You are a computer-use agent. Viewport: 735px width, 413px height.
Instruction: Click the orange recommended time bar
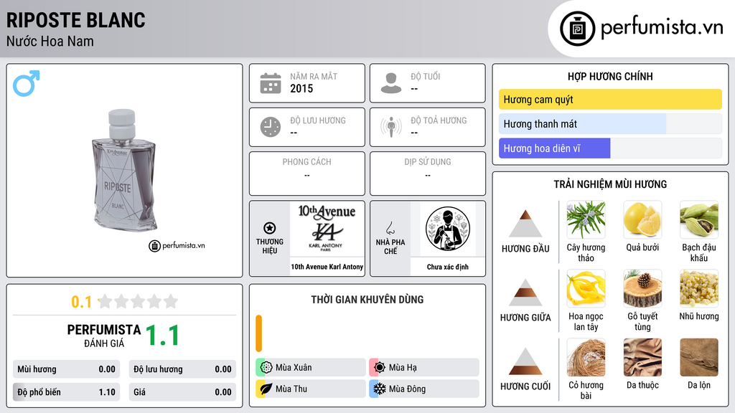258,333
